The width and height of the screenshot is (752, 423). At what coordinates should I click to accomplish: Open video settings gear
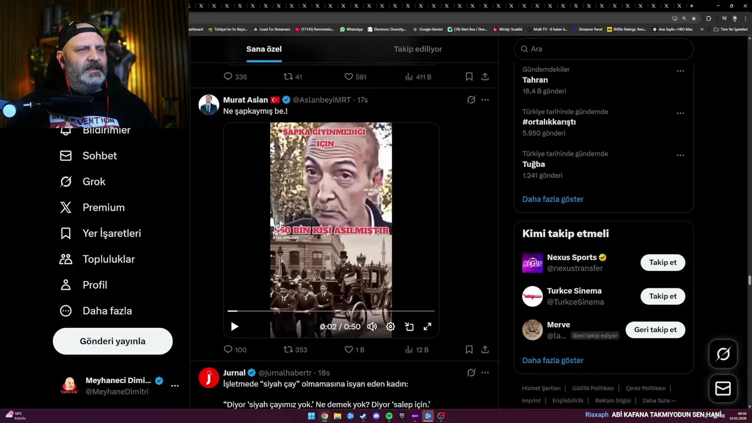(391, 327)
